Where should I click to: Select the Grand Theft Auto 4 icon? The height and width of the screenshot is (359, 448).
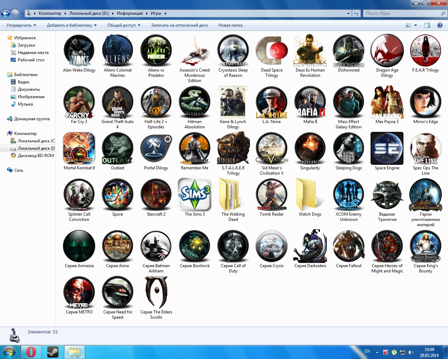[x=118, y=102]
